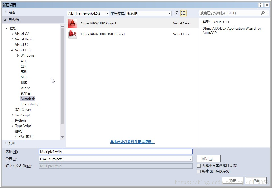Select Visual F# in template tree
The width and height of the screenshot is (272, 188).
[x=22, y=44]
